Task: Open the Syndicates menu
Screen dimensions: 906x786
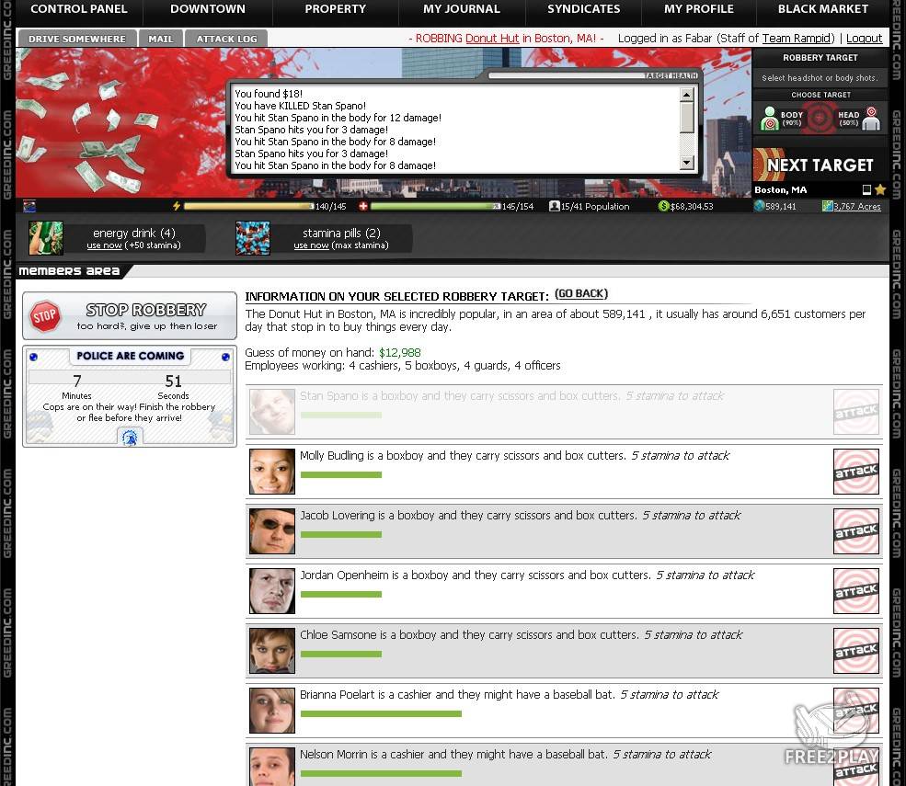Action: tap(583, 9)
